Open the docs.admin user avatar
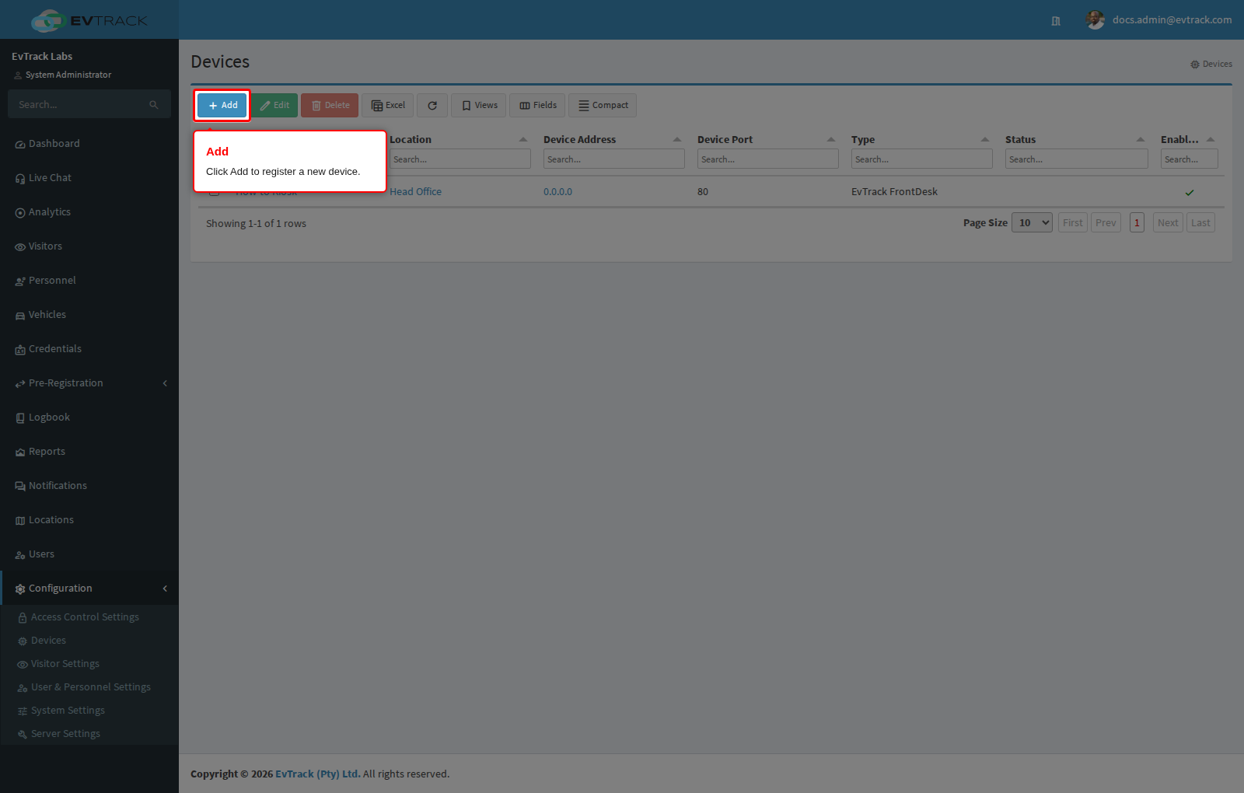The width and height of the screenshot is (1244, 793). [1095, 20]
